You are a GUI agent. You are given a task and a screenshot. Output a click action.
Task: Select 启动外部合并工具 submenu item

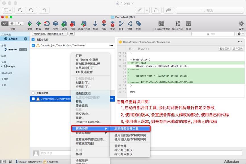point(130,129)
